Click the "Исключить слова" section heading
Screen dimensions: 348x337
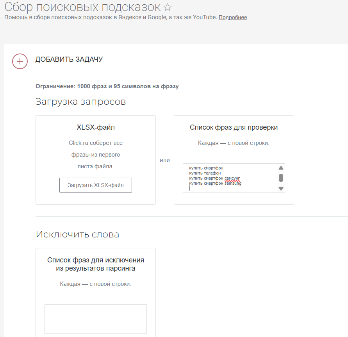point(77,234)
